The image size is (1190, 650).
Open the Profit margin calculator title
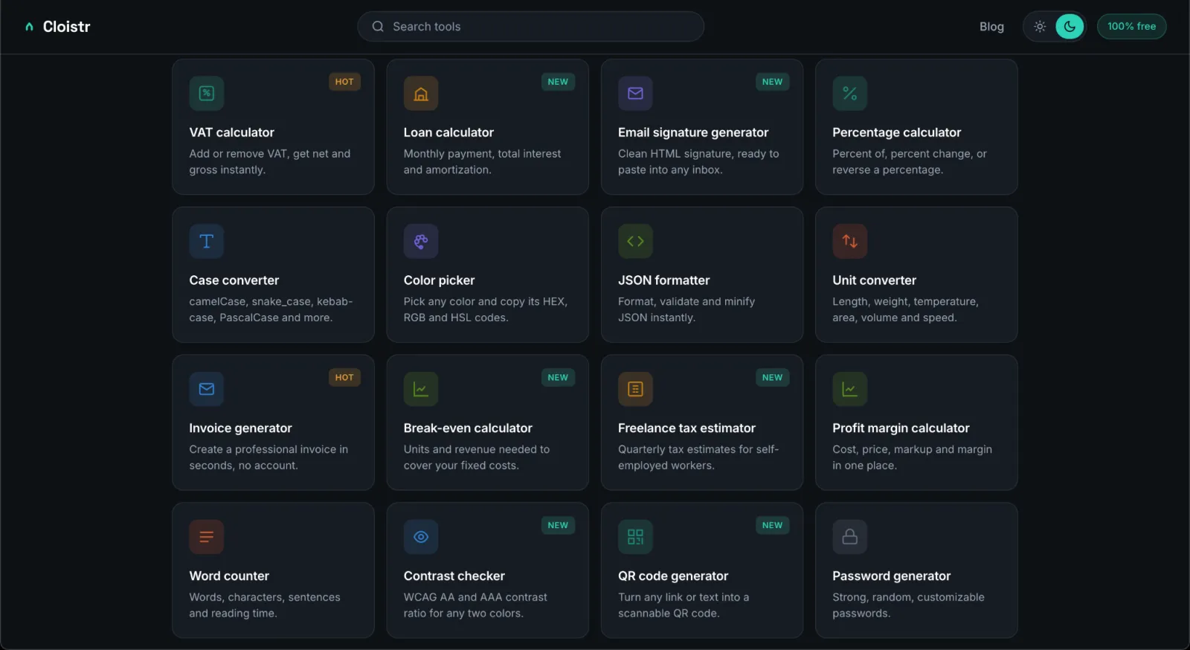pos(901,428)
